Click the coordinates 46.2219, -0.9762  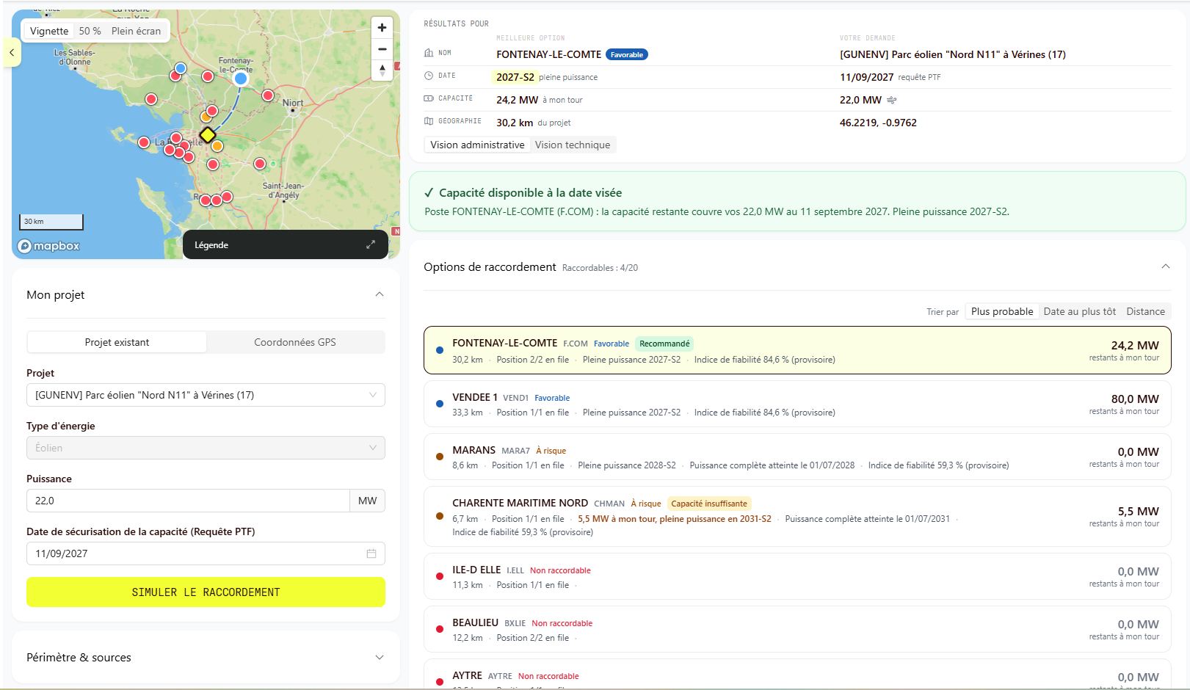[878, 123]
